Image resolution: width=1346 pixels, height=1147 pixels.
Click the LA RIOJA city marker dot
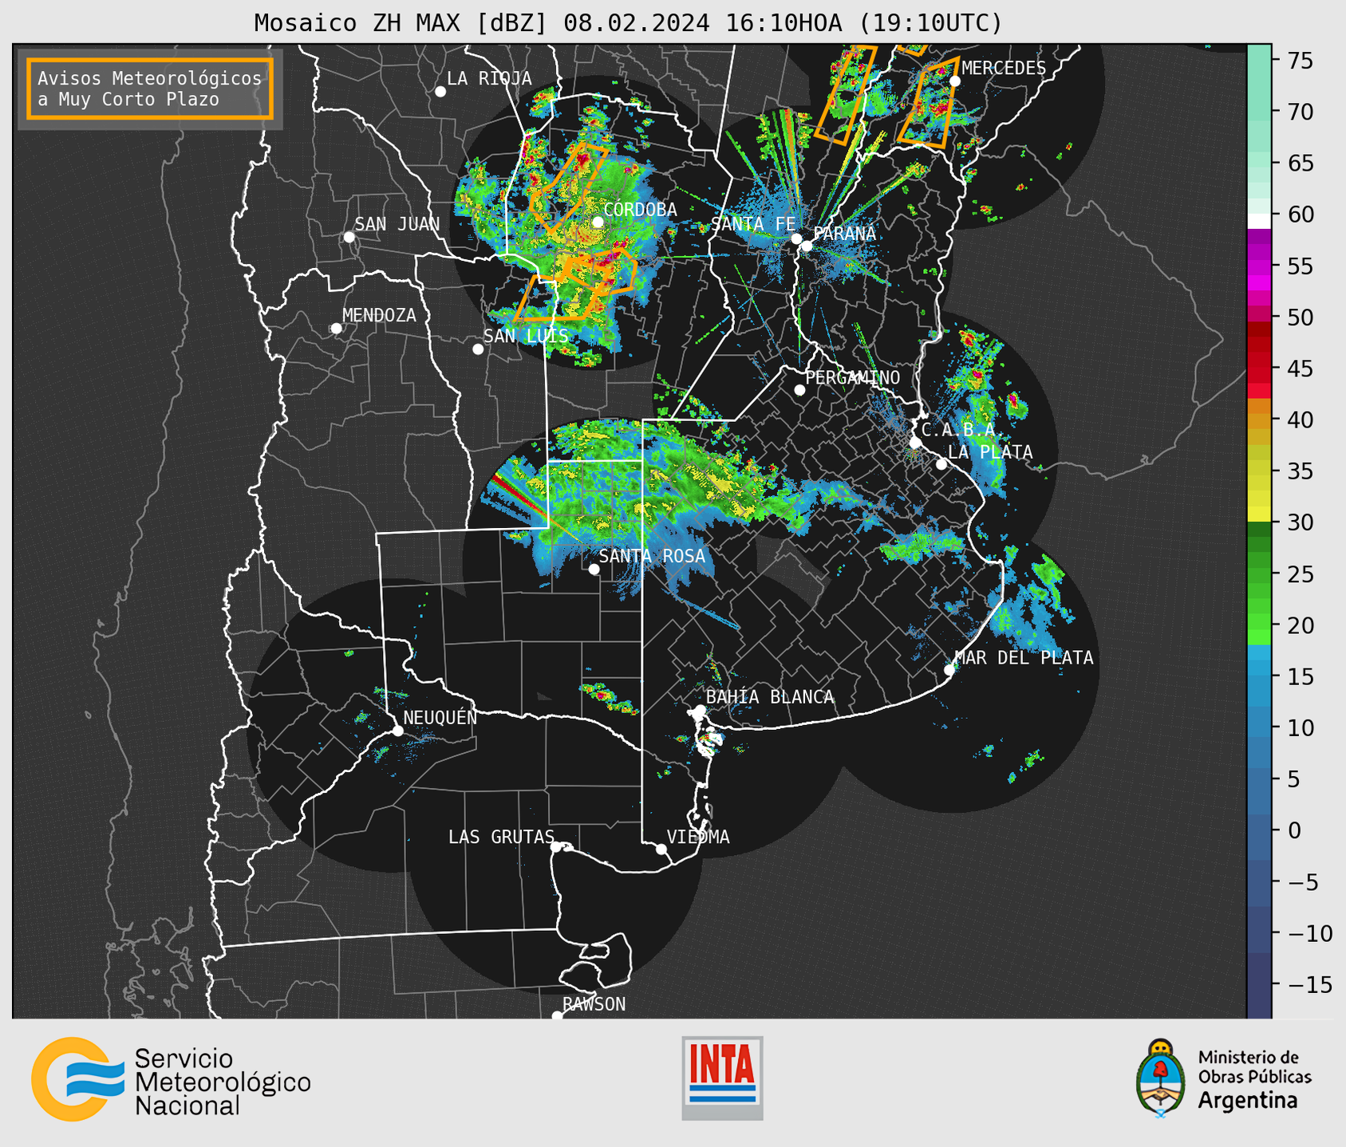point(440,92)
